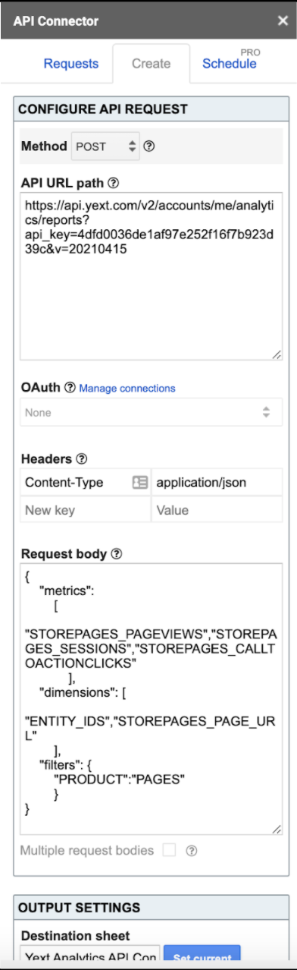Screen dimensions: 297x970
Task: Click the Headers help question mark icon
Action: (x=82, y=459)
